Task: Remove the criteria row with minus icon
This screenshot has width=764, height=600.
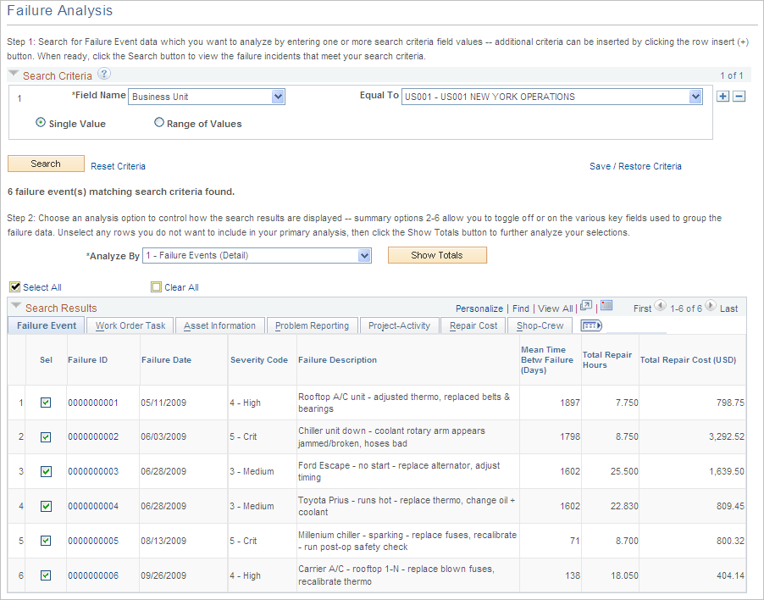Action: point(738,96)
